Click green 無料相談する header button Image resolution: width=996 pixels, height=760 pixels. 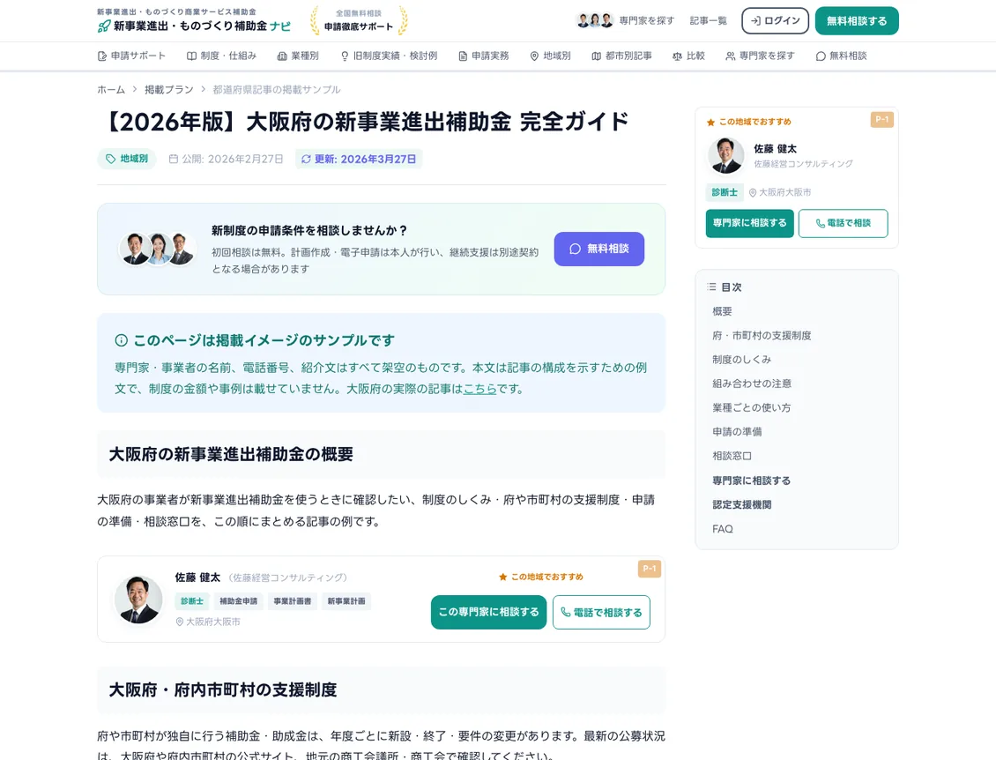click(x=856, y=21)
